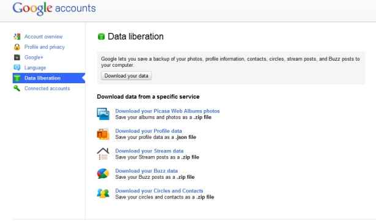
Task: Click 'Save your profile data as a .json file' text
Action: pos(156,137)
